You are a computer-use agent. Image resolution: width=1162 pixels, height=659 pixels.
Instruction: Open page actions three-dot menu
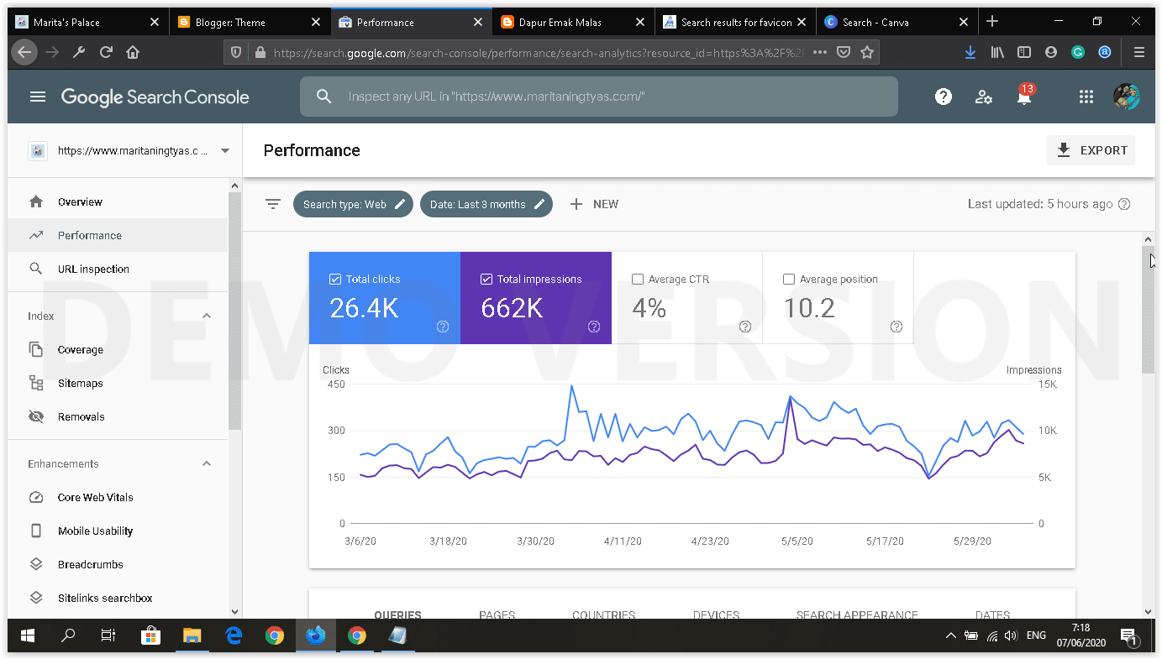pyautogui.click(x=820, y=52)
